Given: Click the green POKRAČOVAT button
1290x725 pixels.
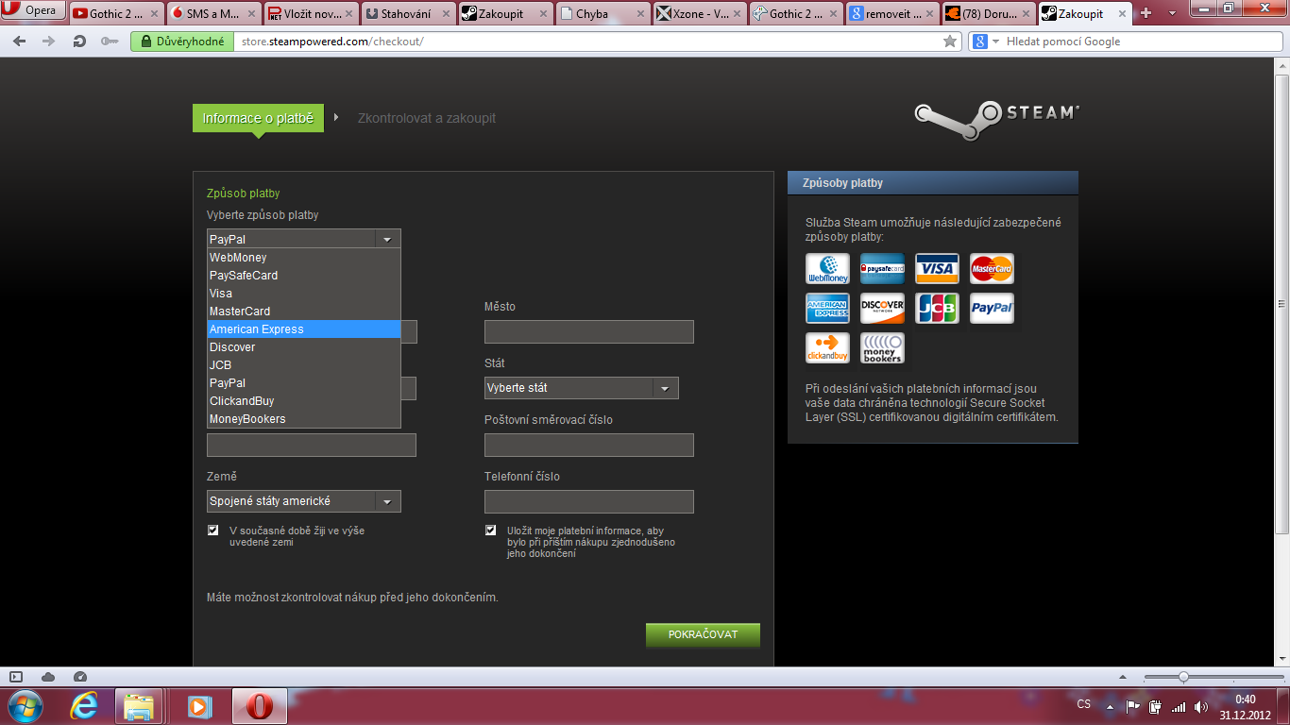Looking at the screenshot, I should (x=703, y=634).
